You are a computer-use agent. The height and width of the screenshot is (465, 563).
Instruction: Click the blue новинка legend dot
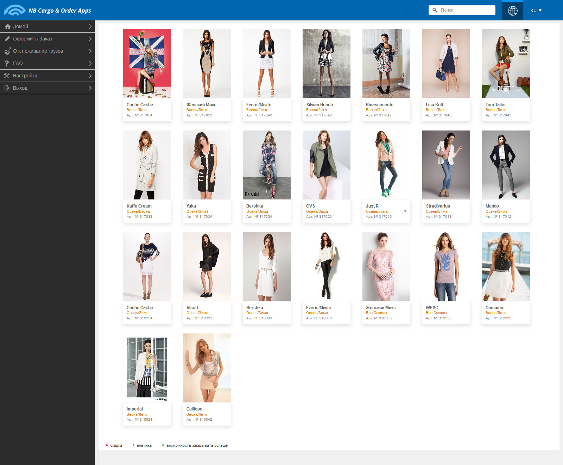coord(133,445)
